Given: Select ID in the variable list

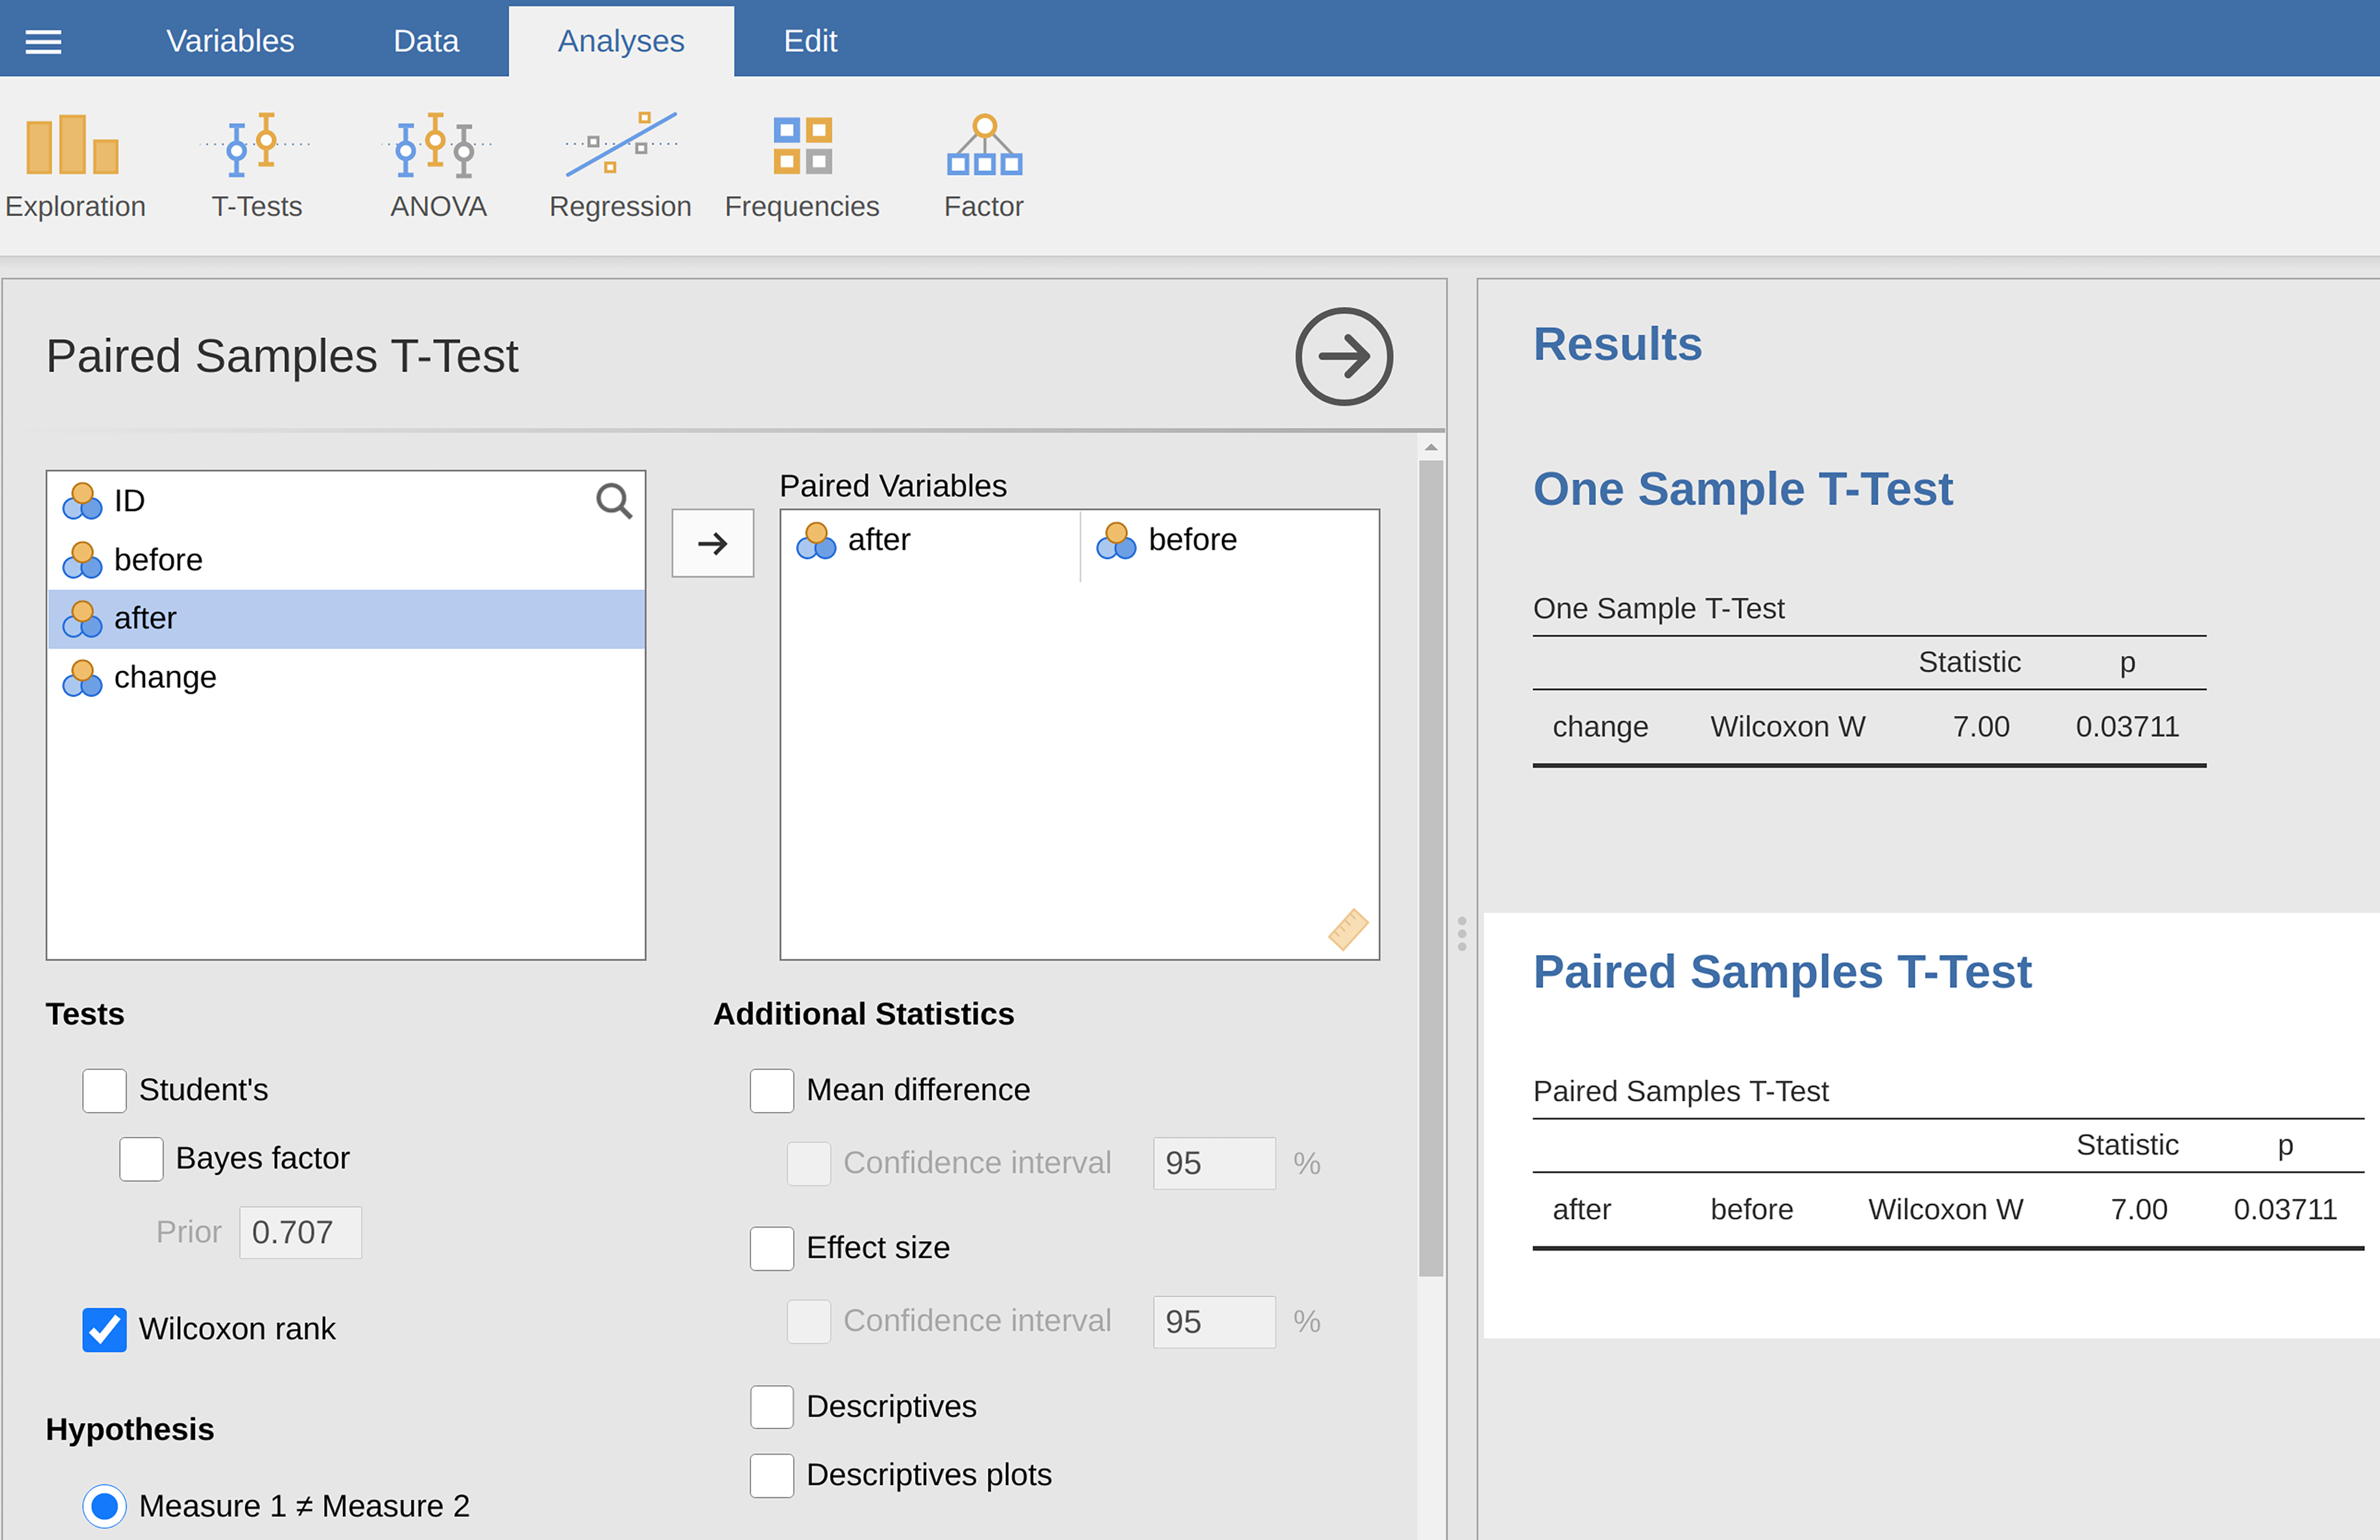Looking at the screenshot, I should click(x=346, y=501).
